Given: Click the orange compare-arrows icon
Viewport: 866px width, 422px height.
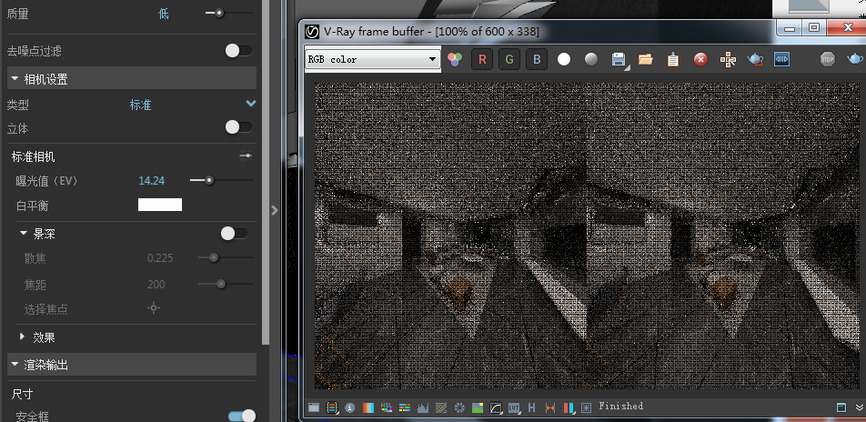Looking at the screenshot, I should pyautogui.click(x=550, y=407).
